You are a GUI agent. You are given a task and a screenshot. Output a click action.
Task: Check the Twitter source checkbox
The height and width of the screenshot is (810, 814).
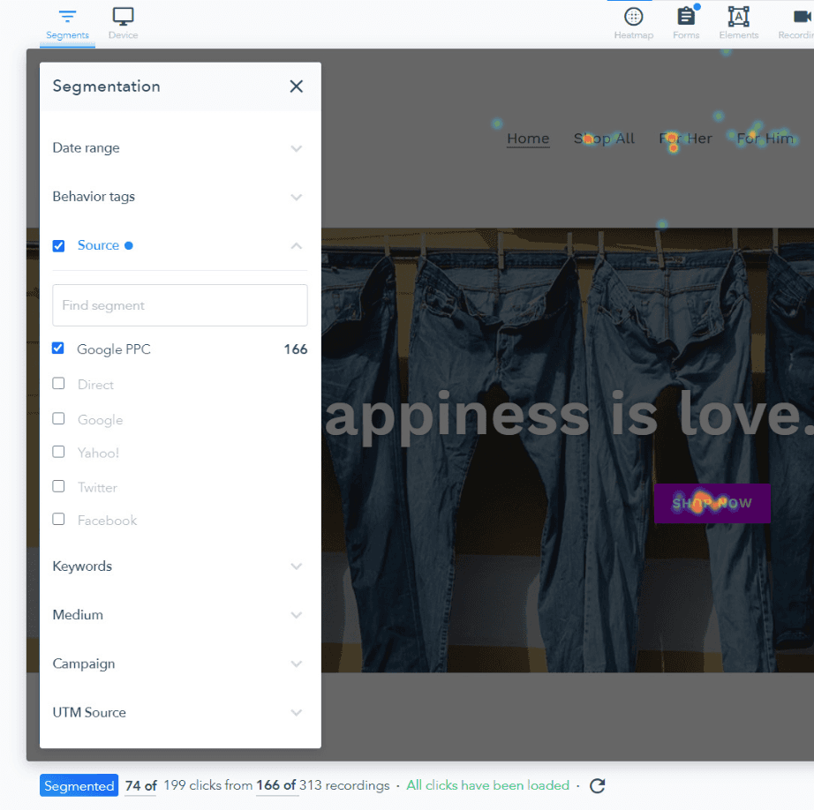click(x=58, y=486)
